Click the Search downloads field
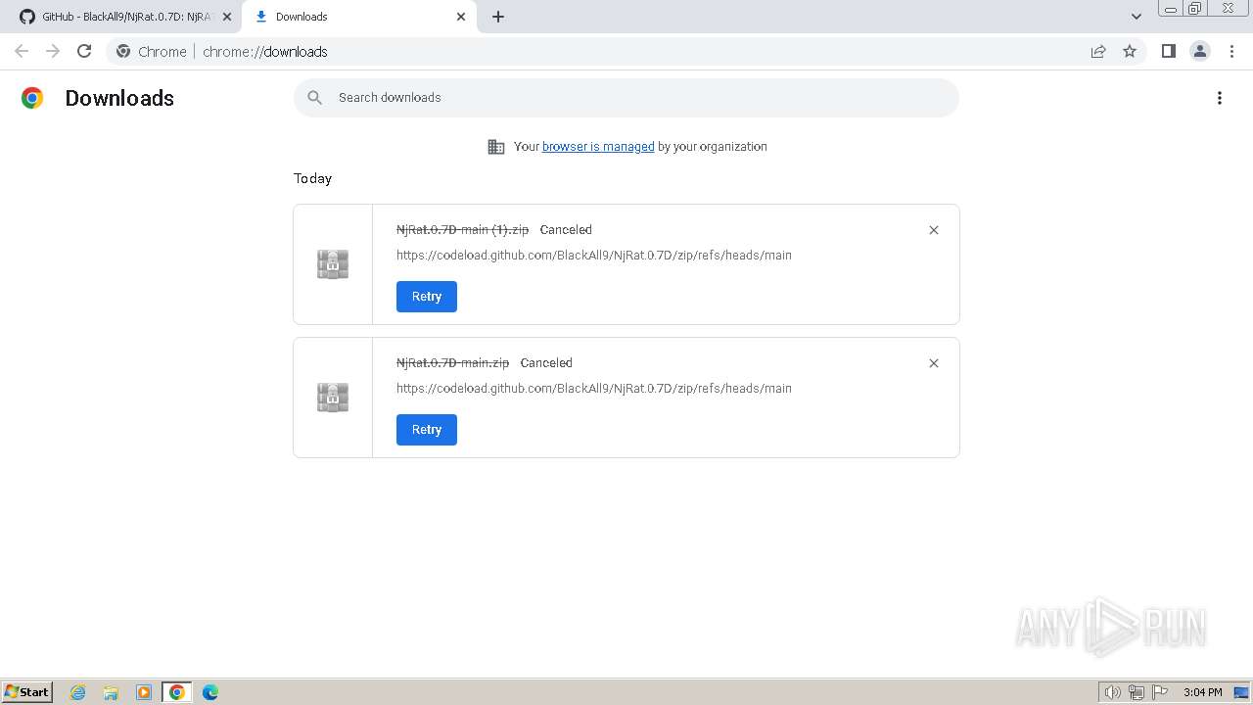Image resolution: width=1253 pixels, height=705 pixels. pos(626,98)
